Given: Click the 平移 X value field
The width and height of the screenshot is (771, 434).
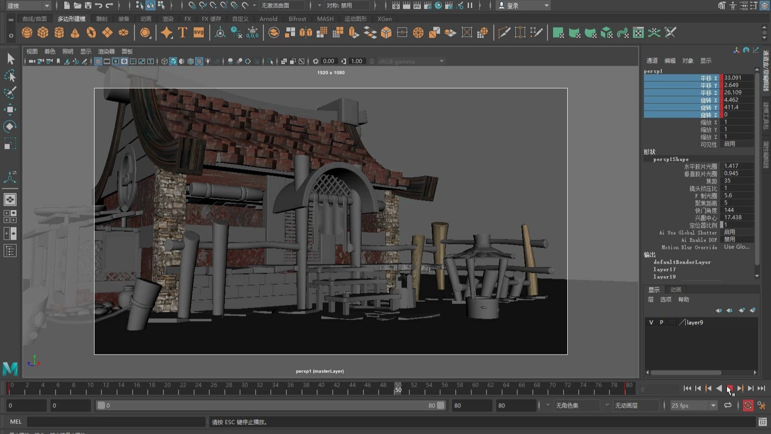Looking at the screenshot, I should click(737, 78).
